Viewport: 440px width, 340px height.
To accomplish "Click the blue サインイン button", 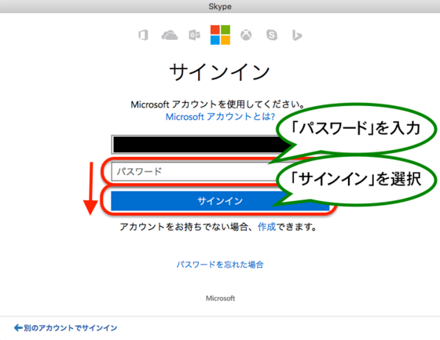I will (x=220, y=200).
